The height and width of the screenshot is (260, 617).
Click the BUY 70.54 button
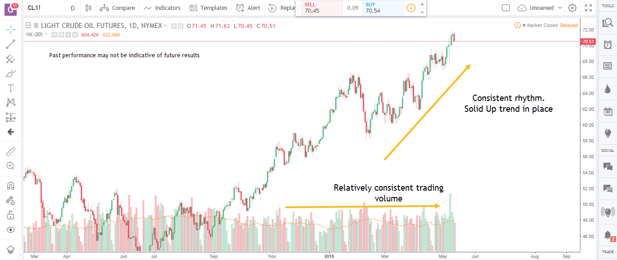(x=383, y=8)
